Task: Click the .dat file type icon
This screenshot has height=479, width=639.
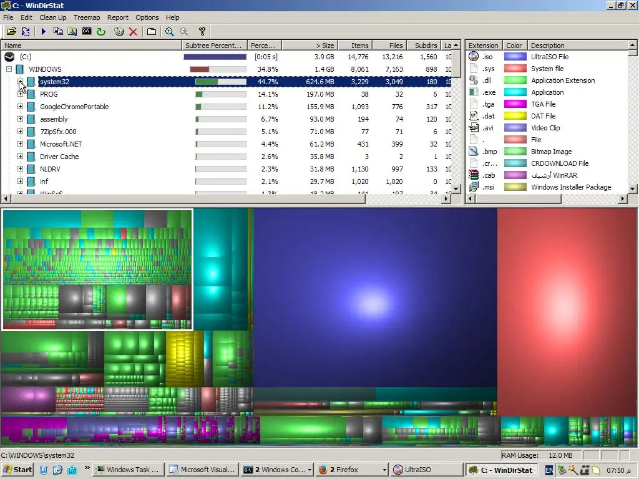Action: pos(474,116)
